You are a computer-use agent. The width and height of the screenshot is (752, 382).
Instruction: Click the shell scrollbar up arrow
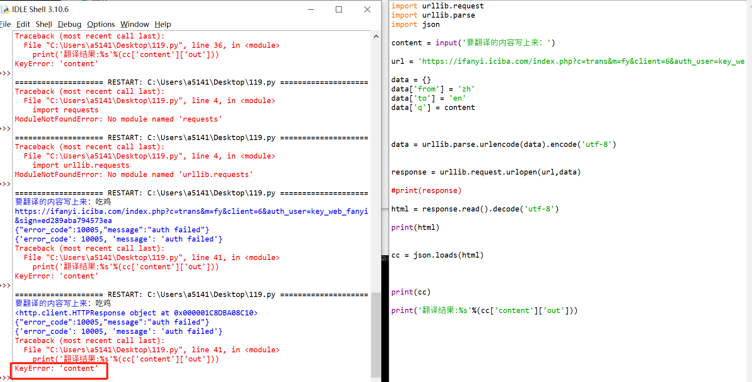[376, 37]
